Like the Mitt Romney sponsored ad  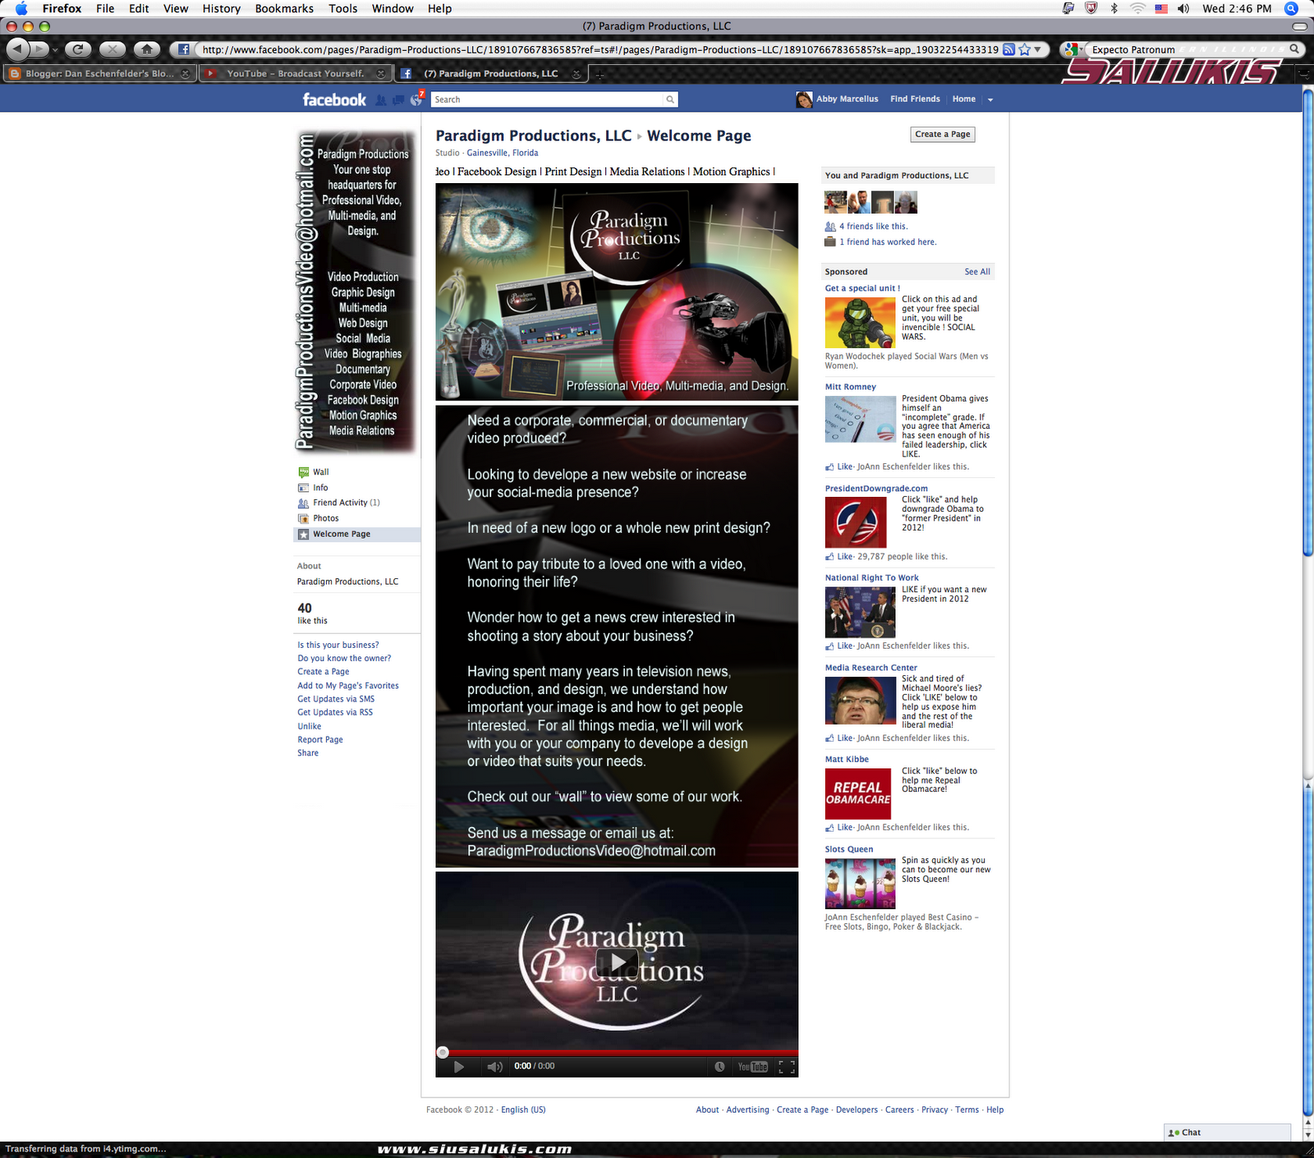845,466
